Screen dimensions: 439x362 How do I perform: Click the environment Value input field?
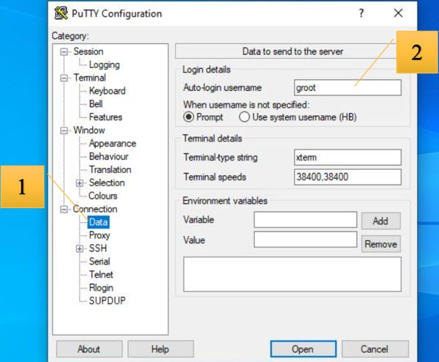(305, 240)
